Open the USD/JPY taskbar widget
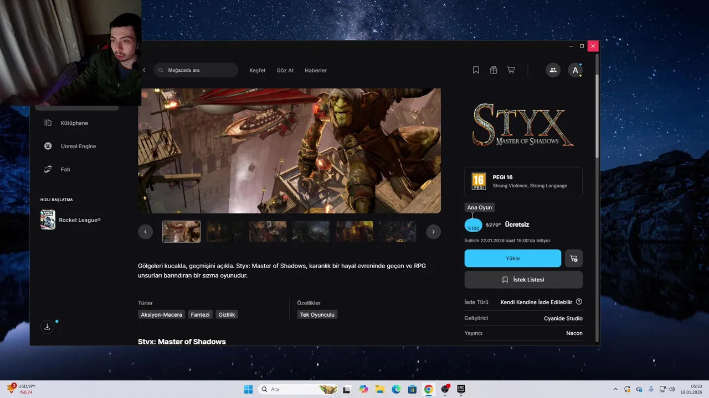The width and height of the screenshot is (709, 398). click(22, 389)
